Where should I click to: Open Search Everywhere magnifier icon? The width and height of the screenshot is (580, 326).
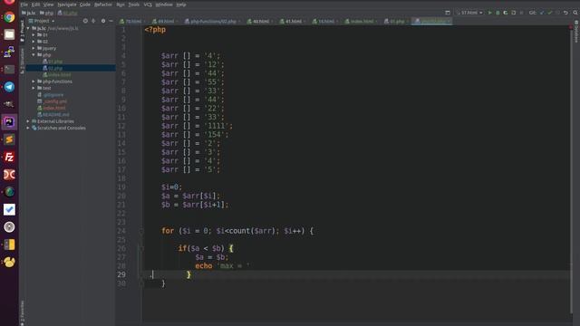coord(575,13)
